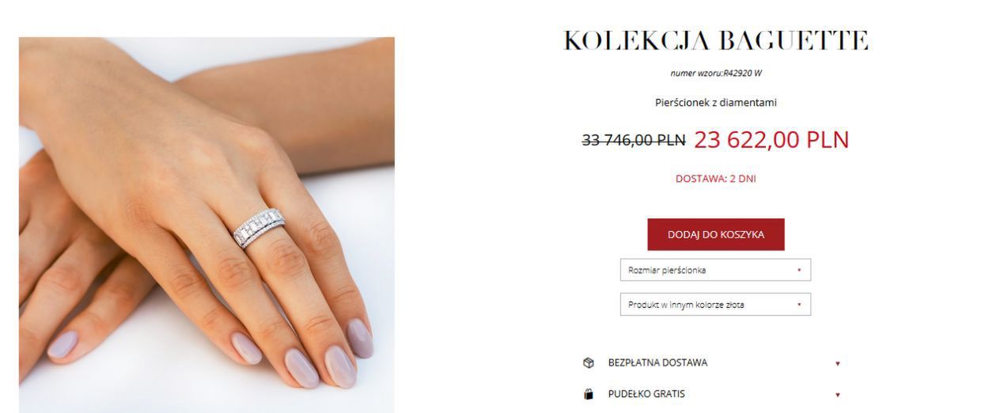Click the KOLEKCJA BAGUETTE heading
The height and width of the screenshot is (413, 989).
[716, 41]
